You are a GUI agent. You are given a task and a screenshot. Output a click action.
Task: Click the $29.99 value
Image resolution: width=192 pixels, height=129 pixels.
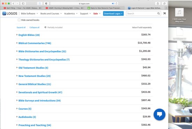147,117
